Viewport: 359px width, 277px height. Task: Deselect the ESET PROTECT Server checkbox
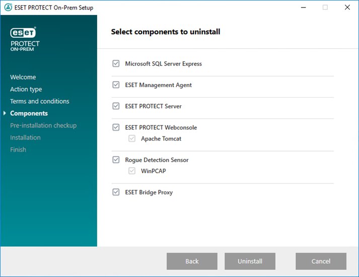click(116, 106)
